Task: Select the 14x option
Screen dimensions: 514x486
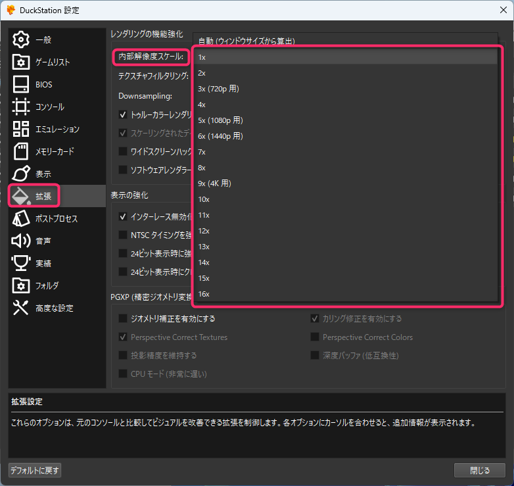Action: [x=346, y=262]
